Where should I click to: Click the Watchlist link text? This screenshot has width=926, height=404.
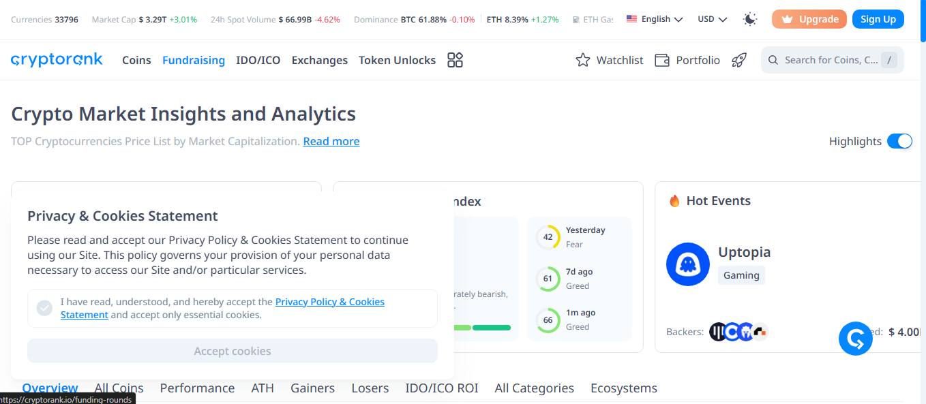pos(620,60)
